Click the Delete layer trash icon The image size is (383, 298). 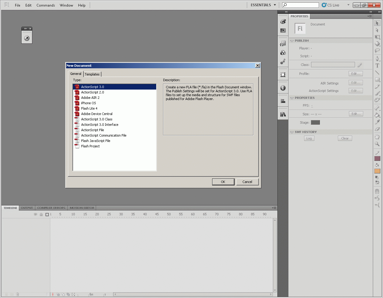[x=17, y=294]
